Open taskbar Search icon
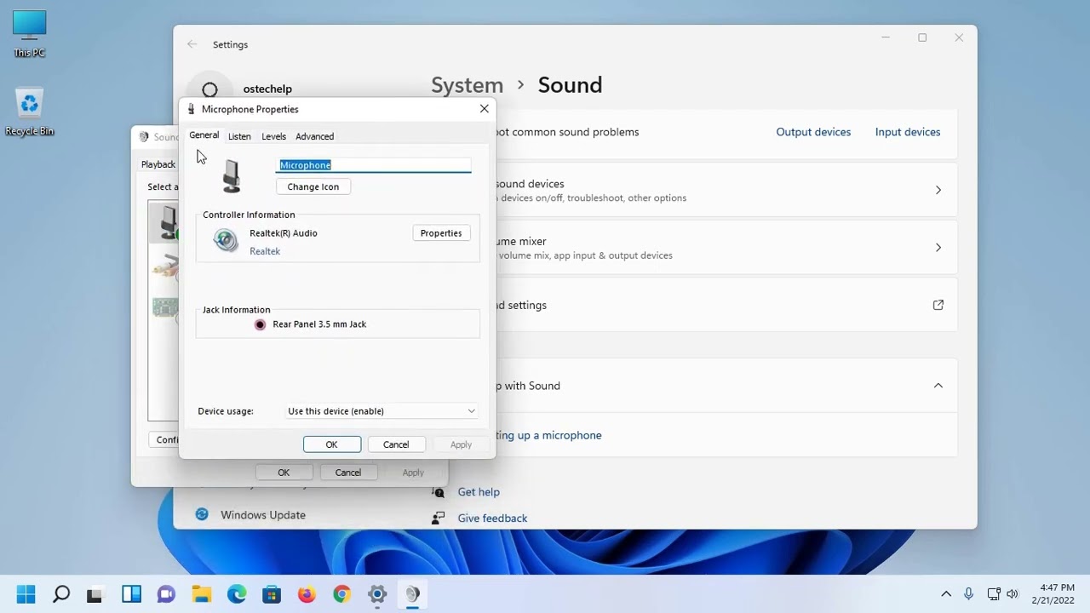Image resolution: width=1090 pixels, height=613 pixels. point(60,594)
